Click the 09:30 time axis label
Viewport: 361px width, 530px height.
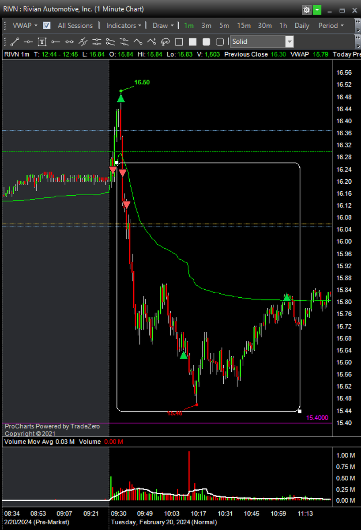click(119, 514)
